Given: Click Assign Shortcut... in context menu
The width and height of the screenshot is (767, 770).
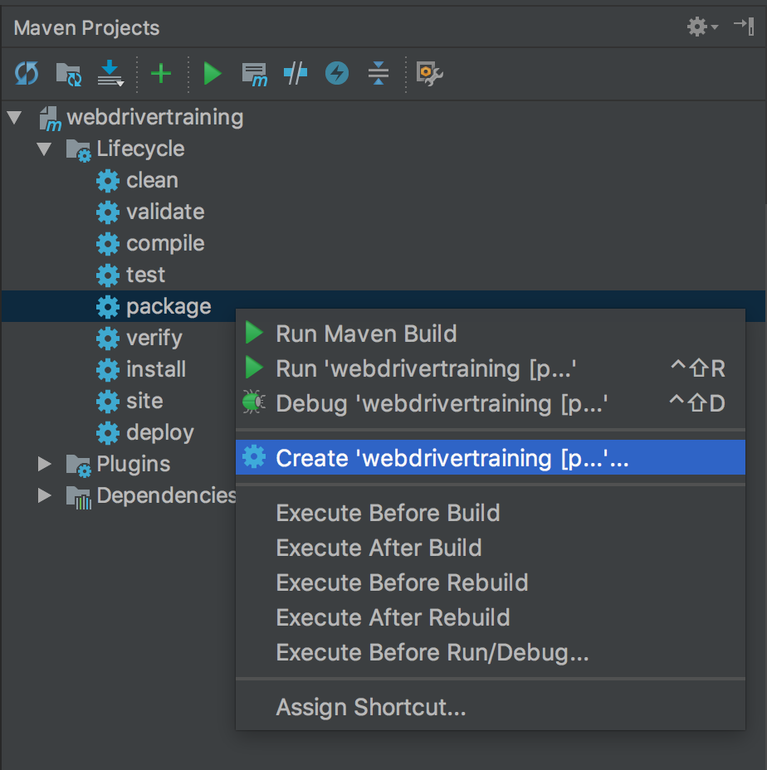Looking at the screenshot, I should pyautogui.click(x=370, y=708).
